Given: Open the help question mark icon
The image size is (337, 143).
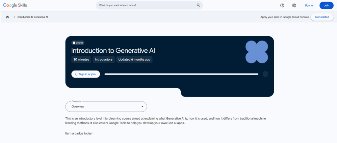Looking at the screenshot, I should [282, 5].
